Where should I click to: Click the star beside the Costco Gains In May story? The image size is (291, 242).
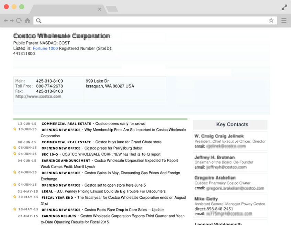point(15,172)
